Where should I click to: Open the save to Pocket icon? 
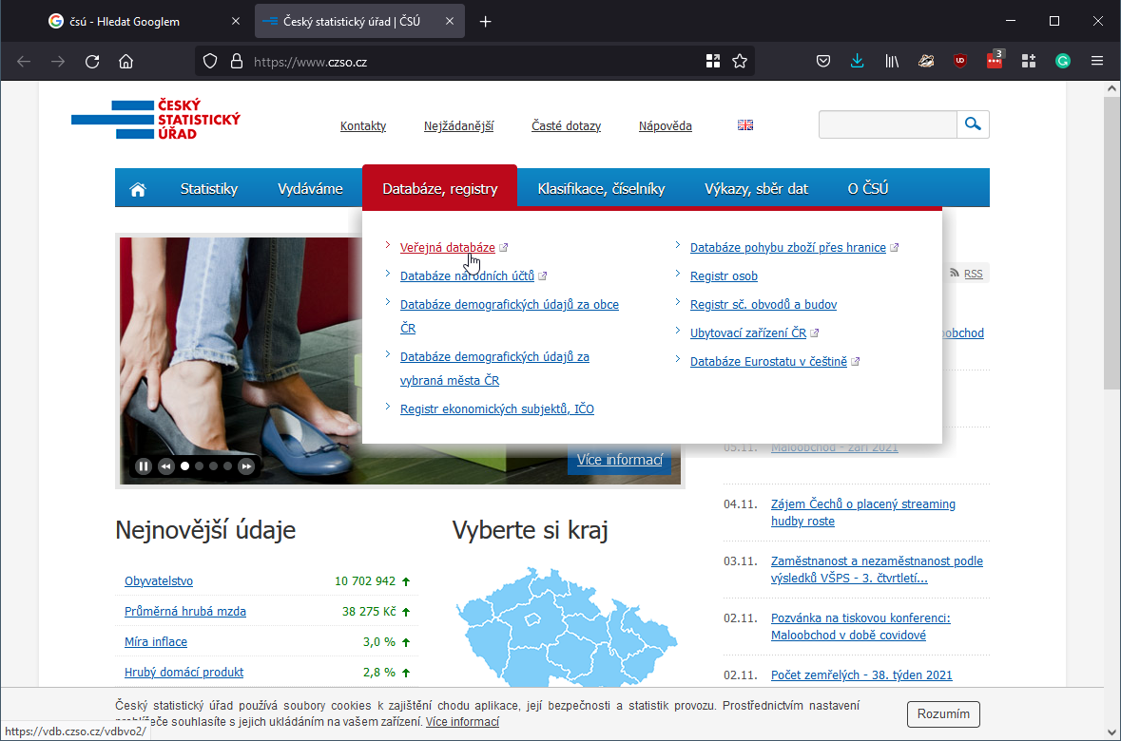coord(822,60)
